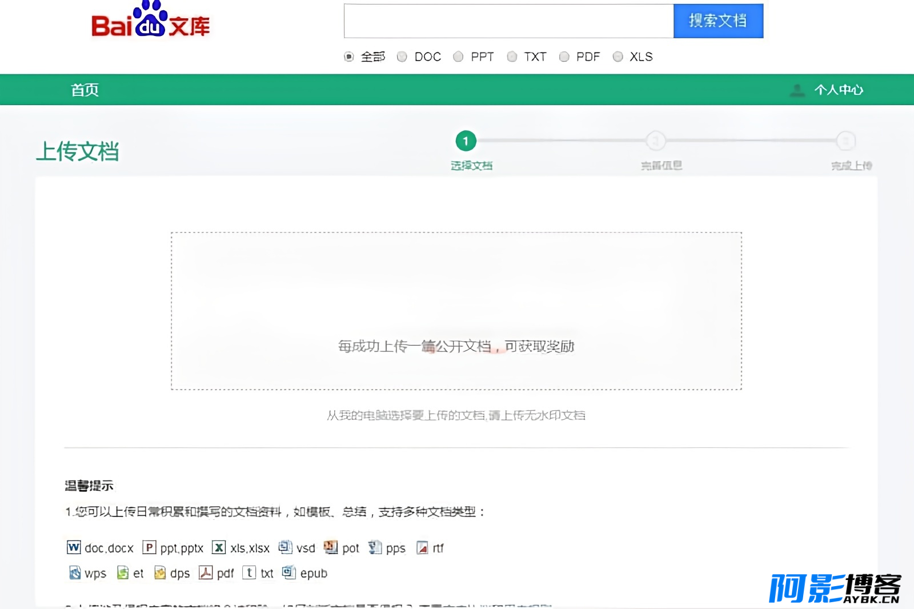The width and height of the screenshot is (914, 609).
Task: Select the DOC filter radio button
Action: (x=402, y=57)
